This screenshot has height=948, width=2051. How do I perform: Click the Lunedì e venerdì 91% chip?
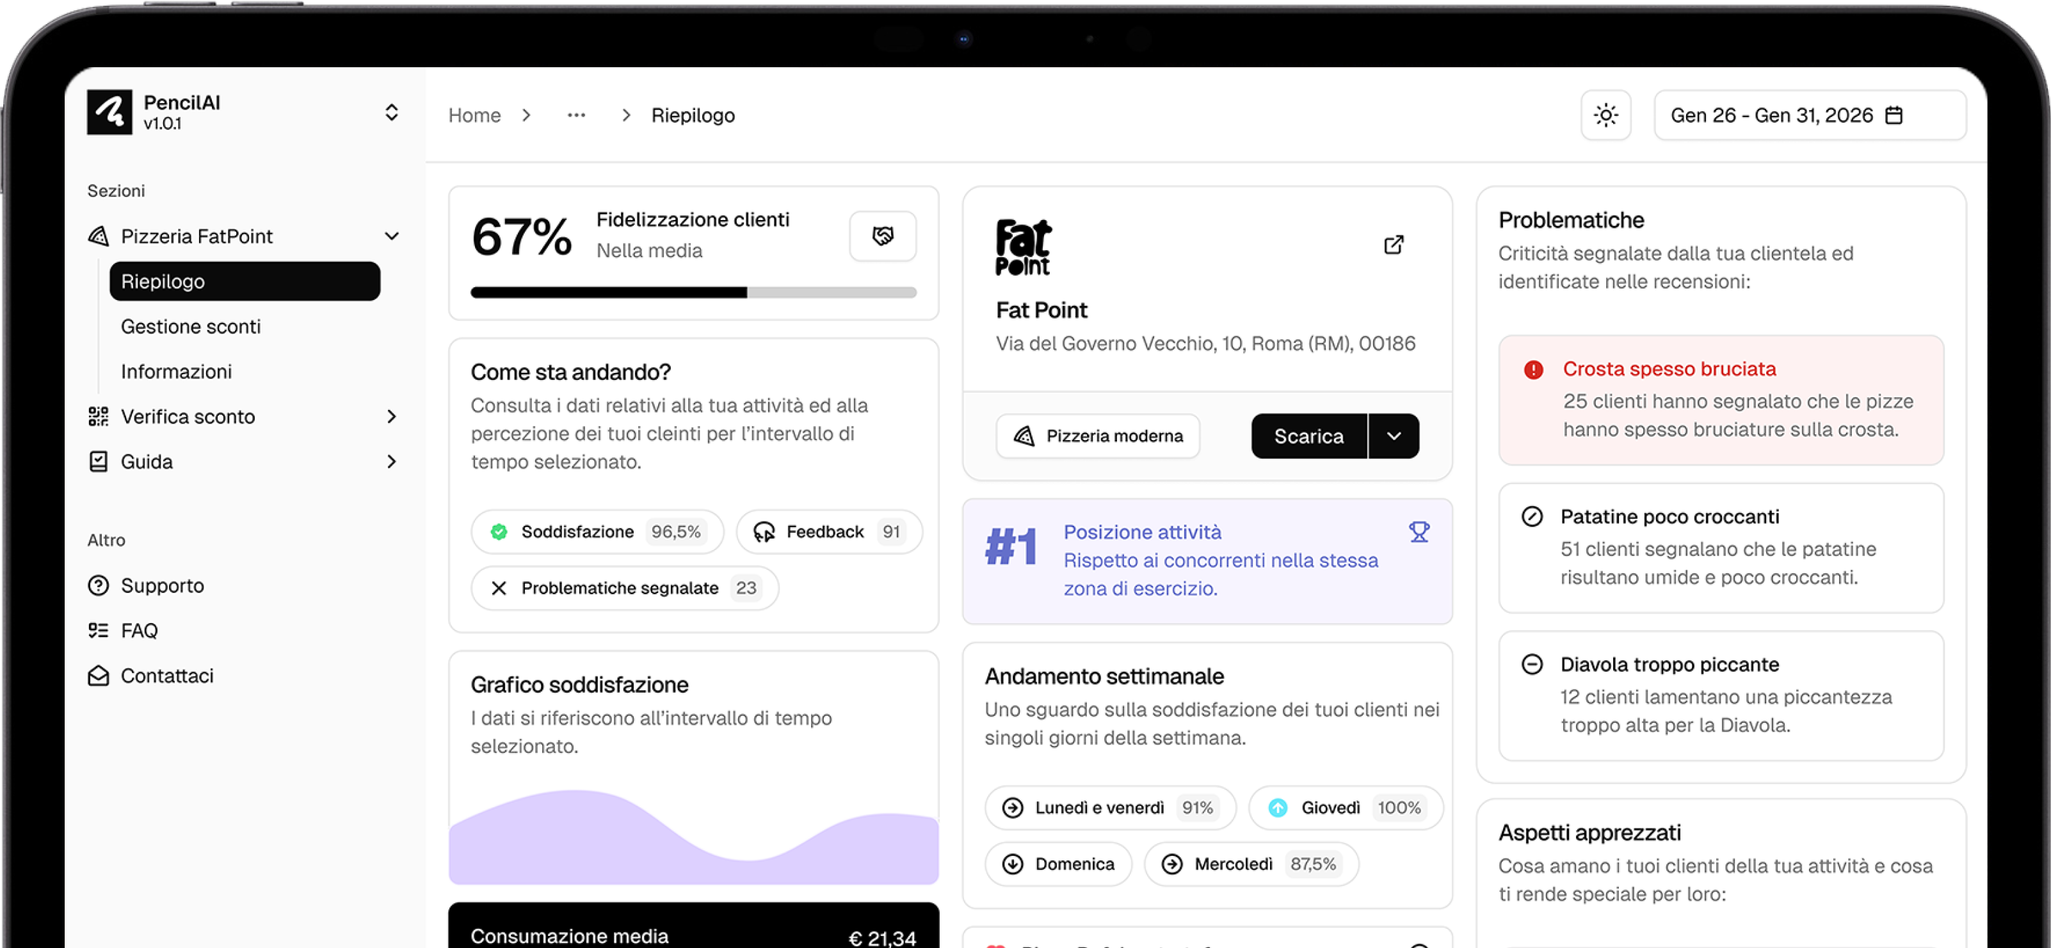pyautogui.click(x=1110, y=807)
